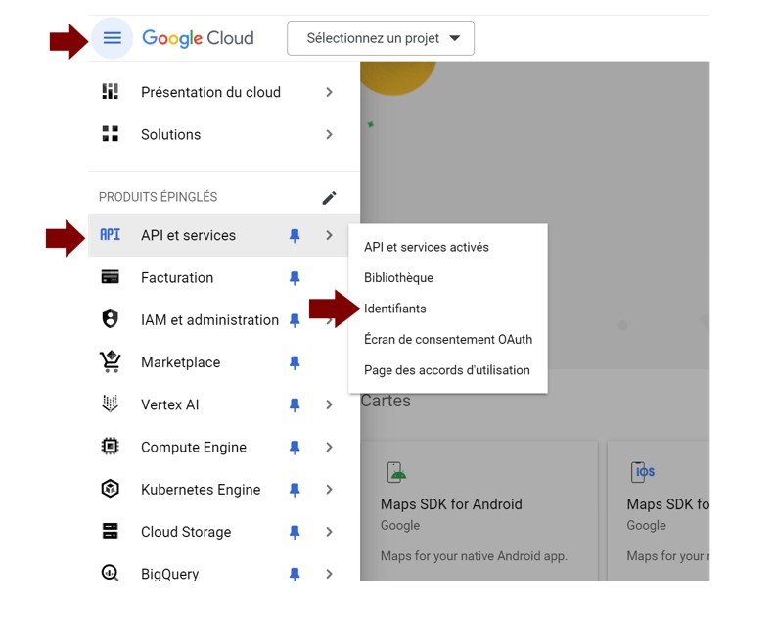
Task: Open the Sélectionnez un projet dropdown
Action: click(x=381, y=38)
